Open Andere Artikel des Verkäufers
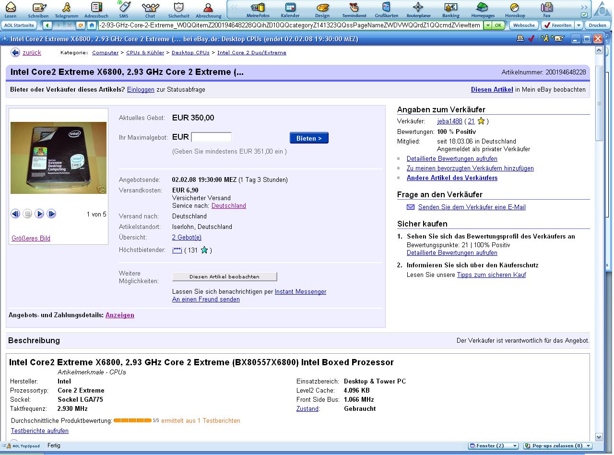This screenshot has height=455, width=614. click(x=452, y=178)
